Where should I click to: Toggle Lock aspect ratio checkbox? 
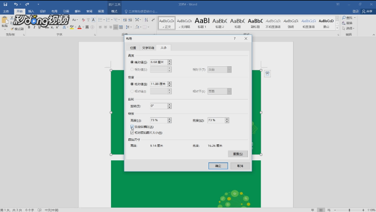[x=132, y=127]
